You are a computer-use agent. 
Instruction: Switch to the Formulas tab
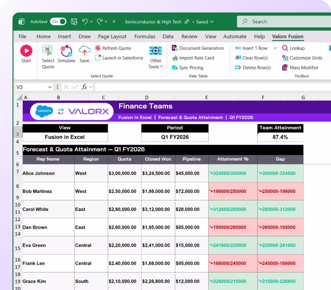pyautogui.click(x=144, y=37)
